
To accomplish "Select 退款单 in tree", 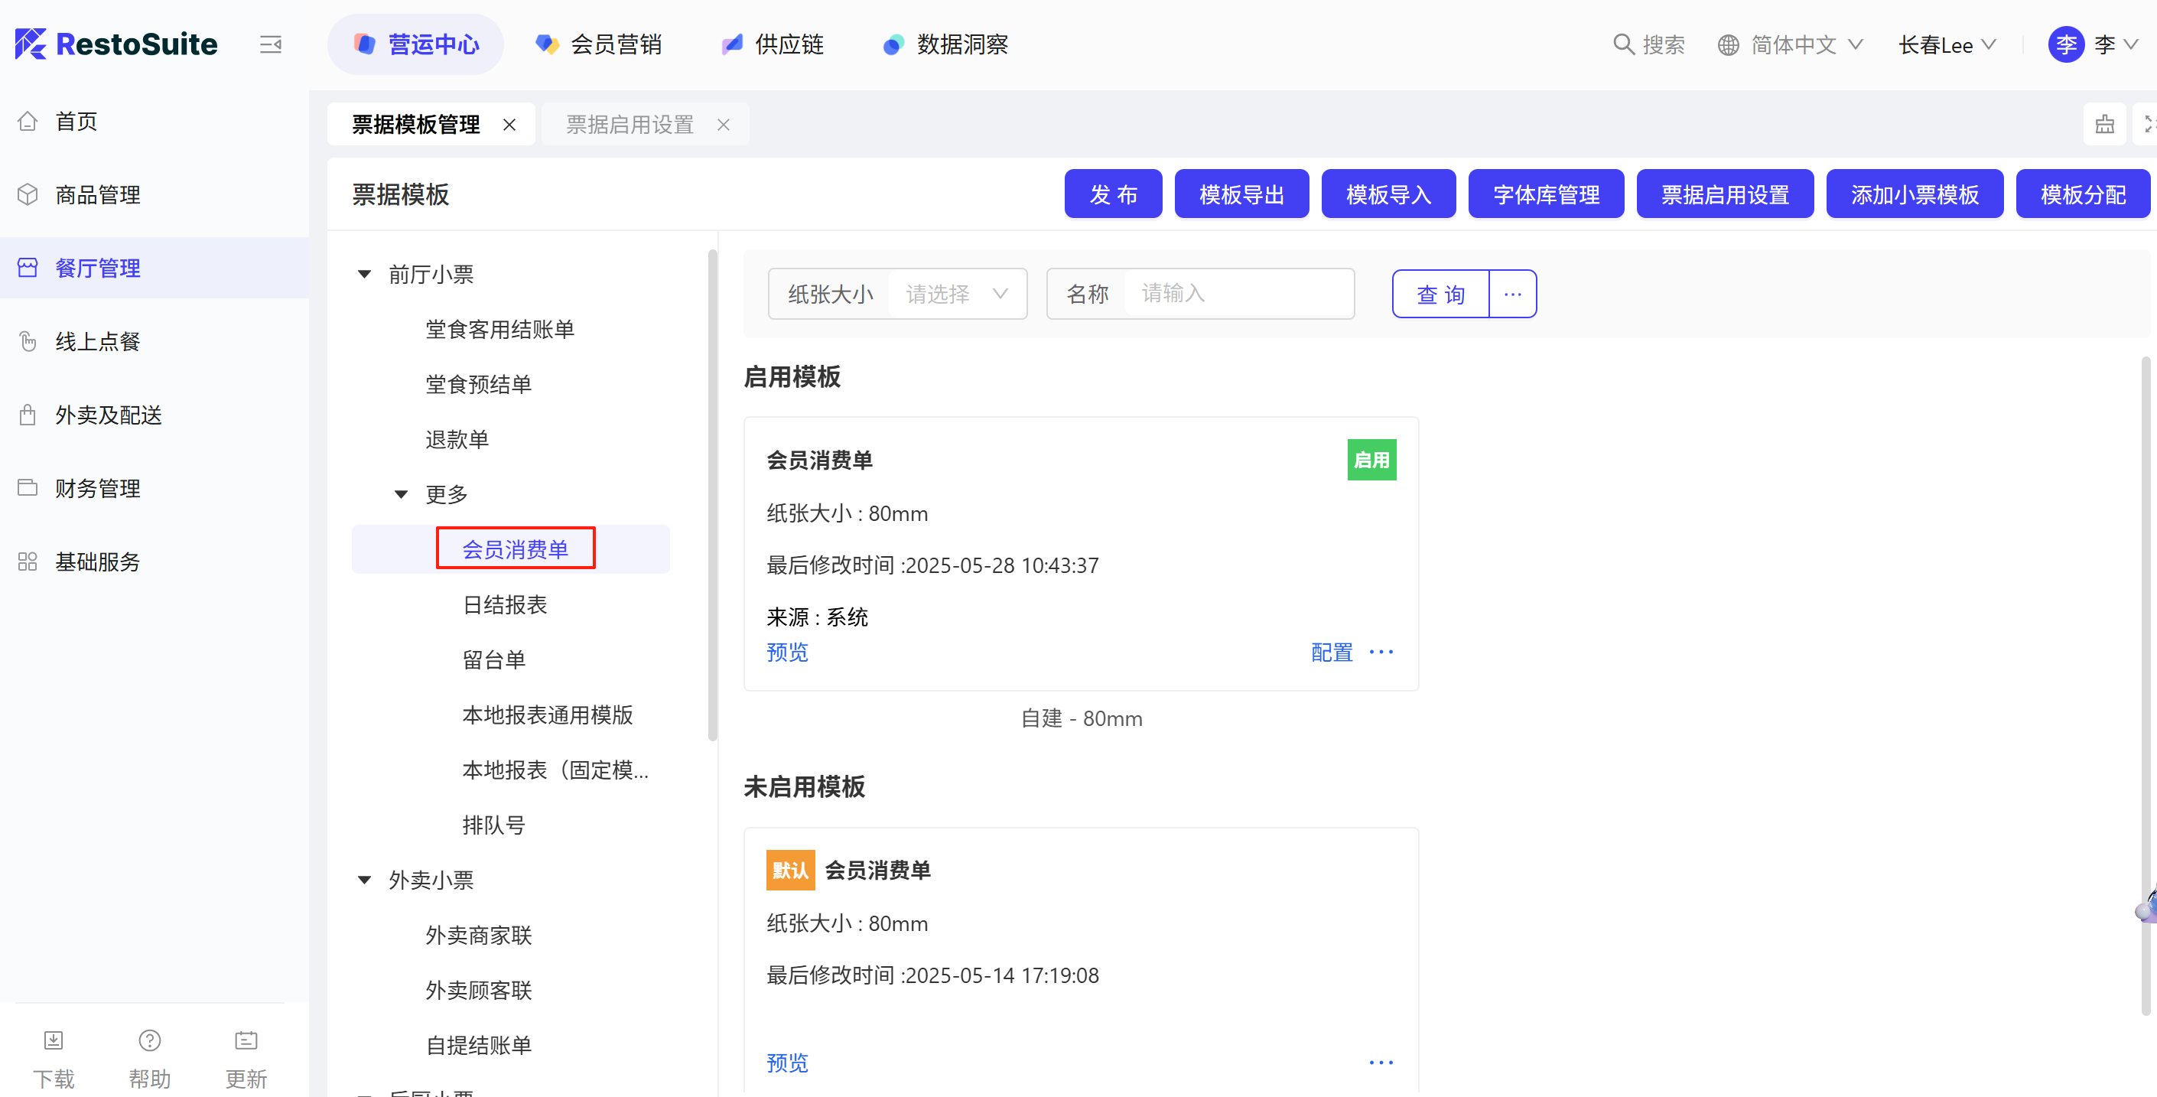I will click(x=457, y=439).
